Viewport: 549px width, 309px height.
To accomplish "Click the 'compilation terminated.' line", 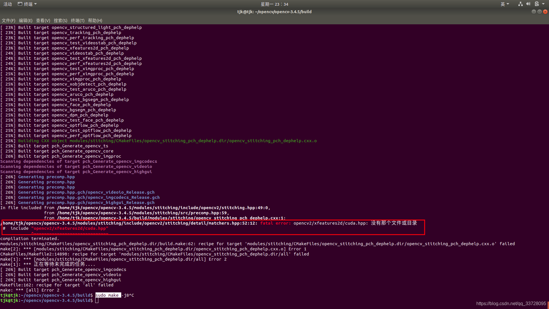I will coord(29,239).
